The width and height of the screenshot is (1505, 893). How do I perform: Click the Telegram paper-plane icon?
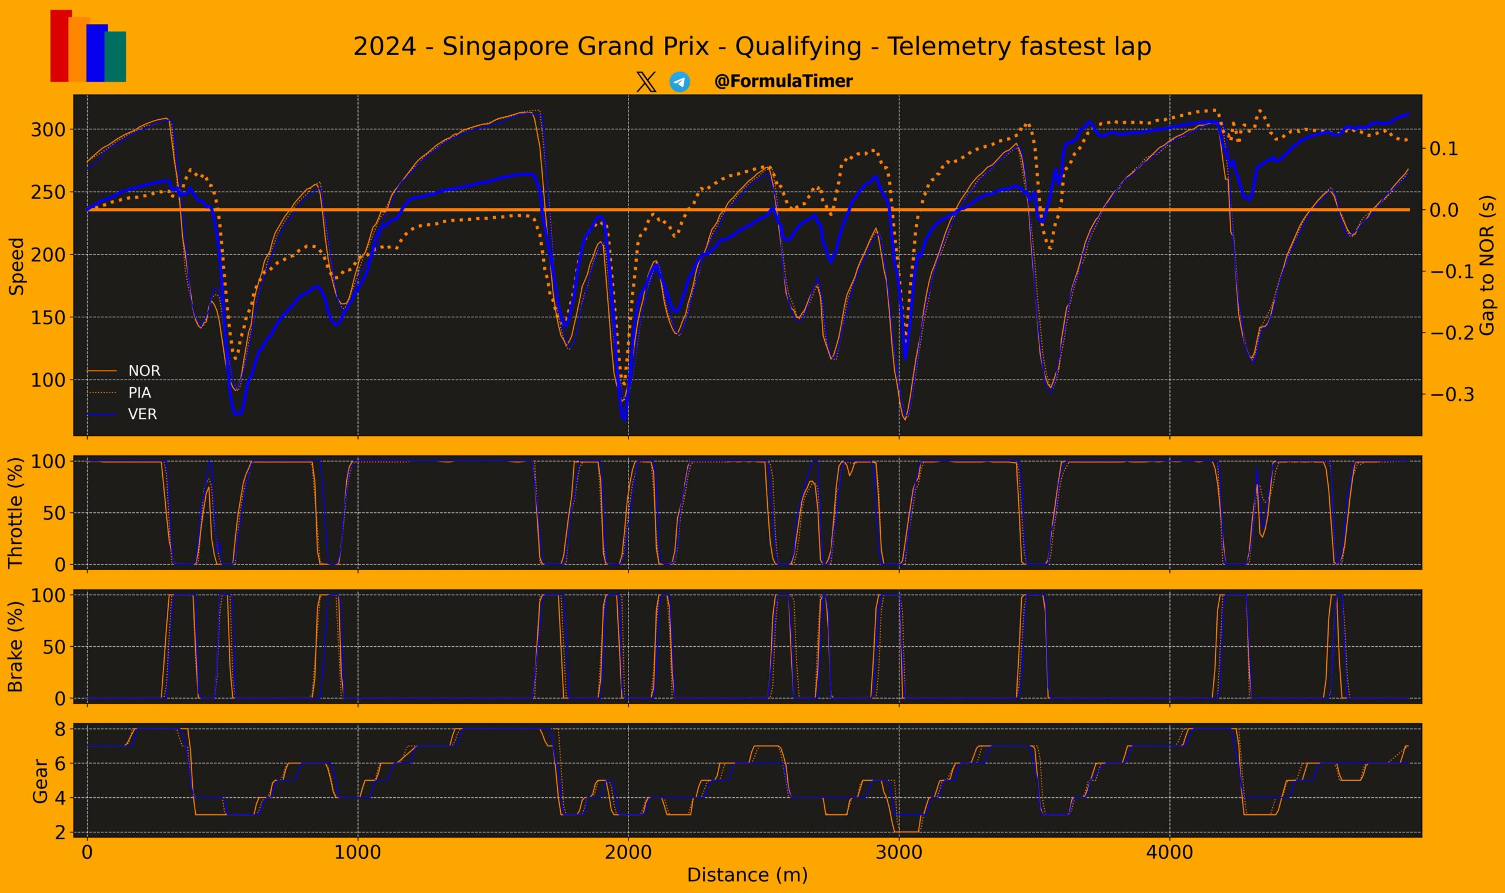coord(680,82)
